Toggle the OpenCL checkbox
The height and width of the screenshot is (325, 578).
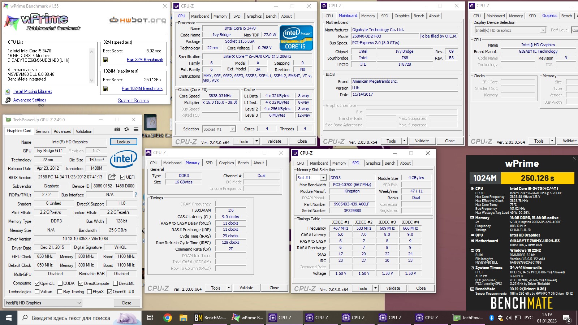tap(37, 283)
